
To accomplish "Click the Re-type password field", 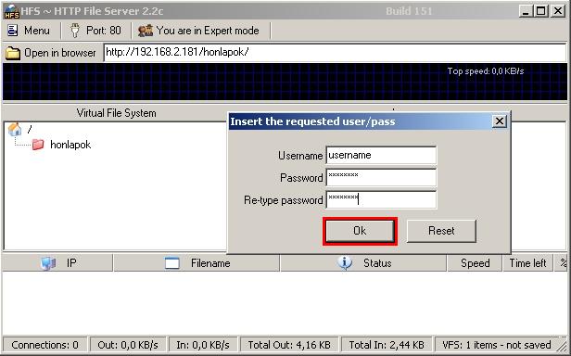I will click(381, 199).
